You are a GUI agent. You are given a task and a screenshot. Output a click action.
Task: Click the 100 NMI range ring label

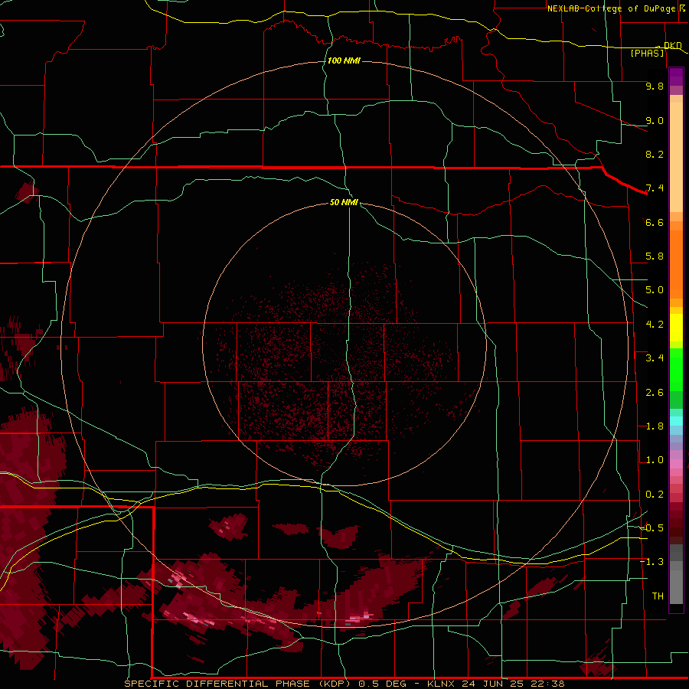[x=344, y=60]
